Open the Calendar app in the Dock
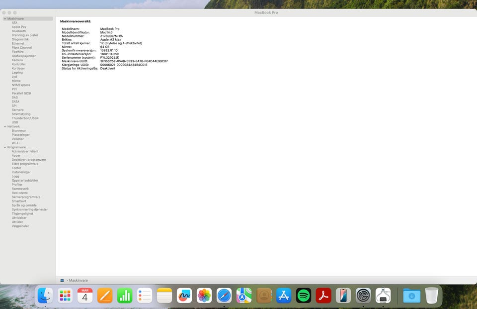The width and height of the screenshot is (477, 309). [x=85, y=295]
